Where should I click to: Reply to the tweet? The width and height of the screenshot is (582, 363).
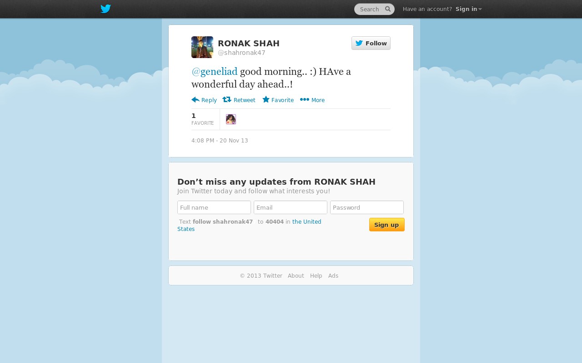coord(204,100)
